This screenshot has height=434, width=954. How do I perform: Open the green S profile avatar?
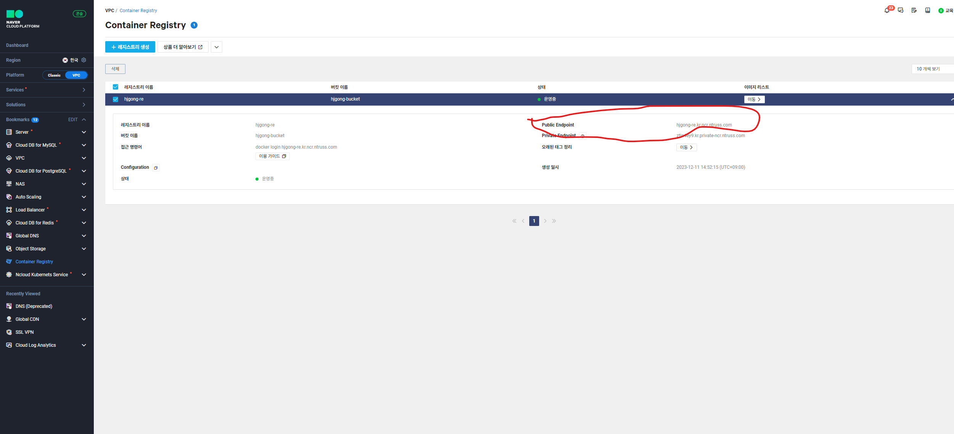coord(941,11)
